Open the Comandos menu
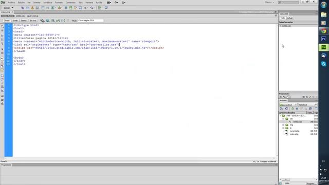The height and width of the screenshot is (185, 329). click(x=70, y=3)
